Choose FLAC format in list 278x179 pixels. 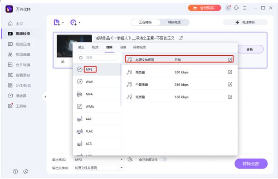(x=97, y=131)
